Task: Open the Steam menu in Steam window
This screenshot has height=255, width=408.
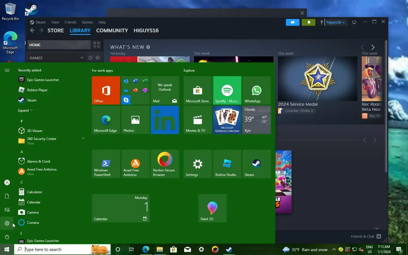Action: tap(38, 22)
